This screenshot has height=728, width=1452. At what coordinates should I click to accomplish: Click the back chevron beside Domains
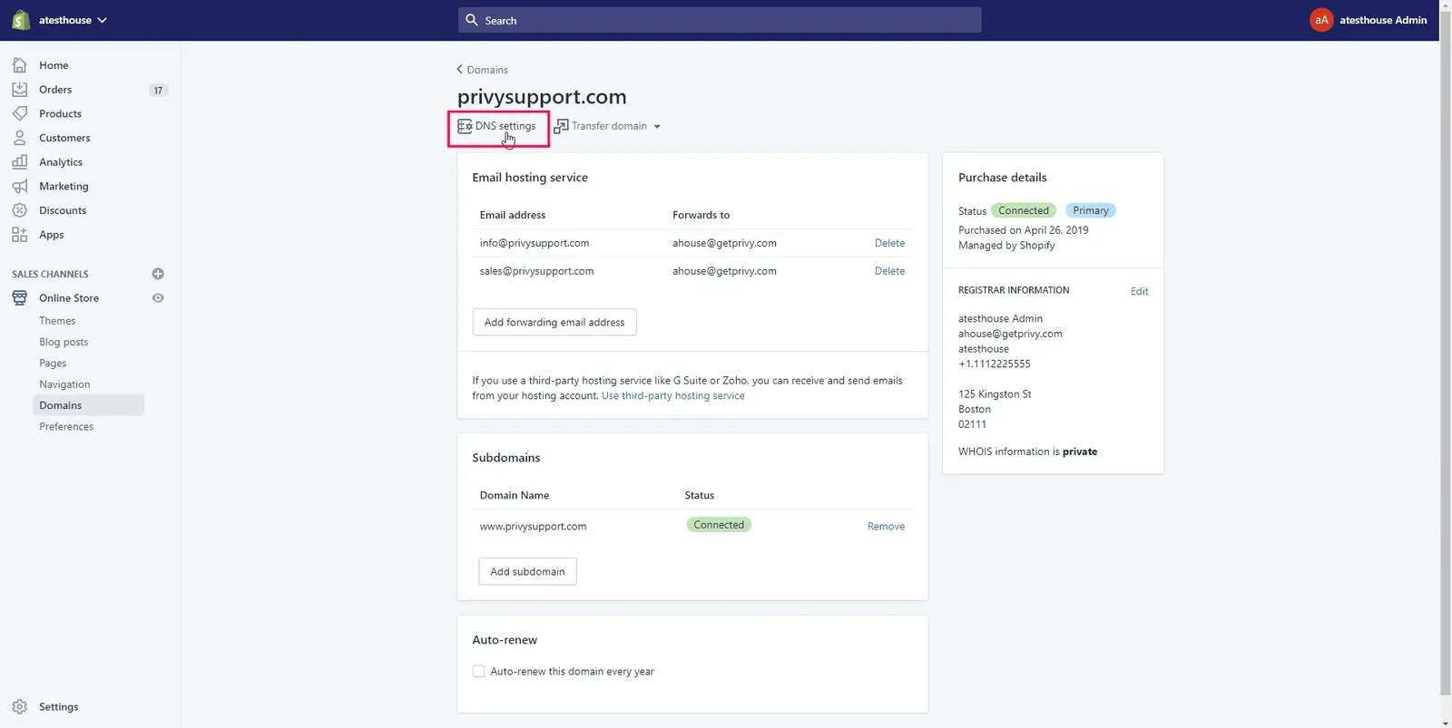(x=459, y=70)
